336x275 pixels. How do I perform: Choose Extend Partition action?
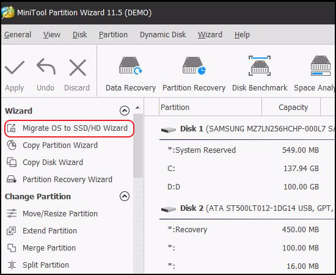click(x=49, y=230)
